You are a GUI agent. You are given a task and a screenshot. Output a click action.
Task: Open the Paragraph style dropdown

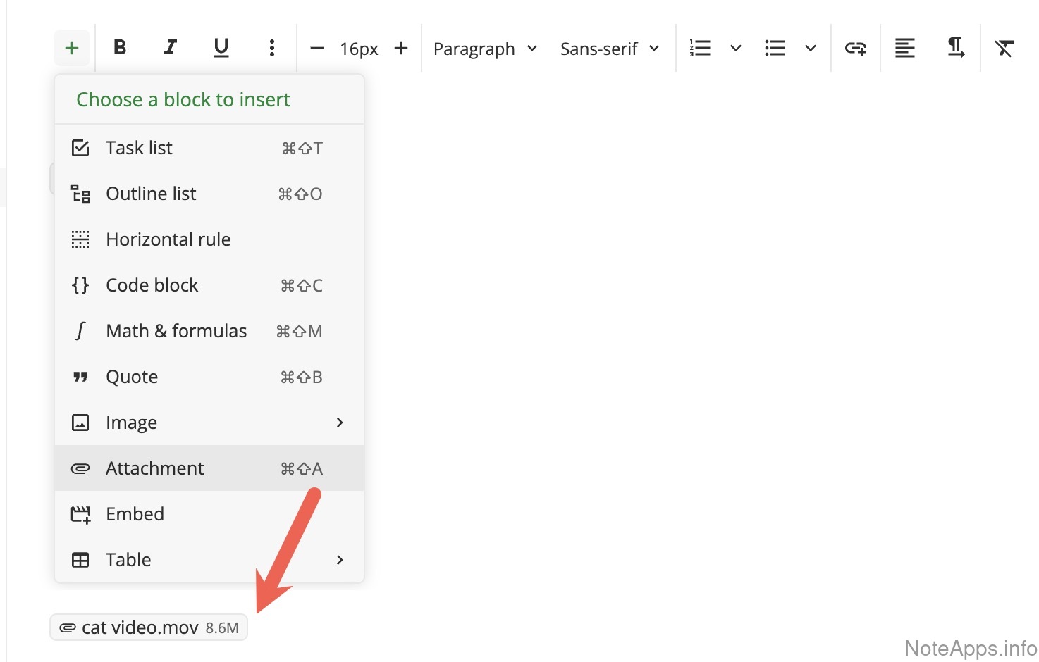(485, 49)
